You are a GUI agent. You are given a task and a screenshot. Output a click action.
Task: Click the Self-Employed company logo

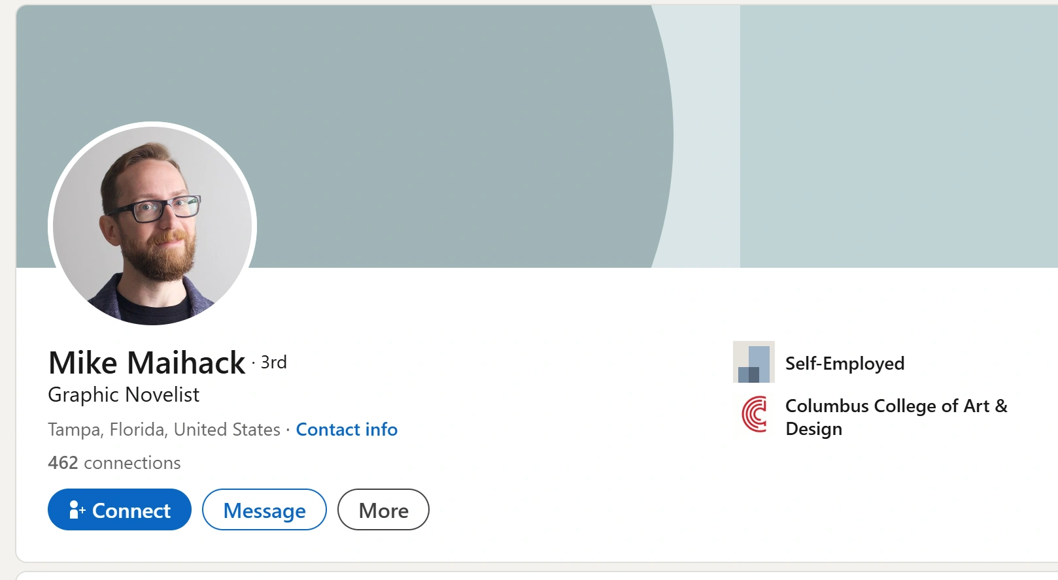pyautogui.click(x=753, y=362)
